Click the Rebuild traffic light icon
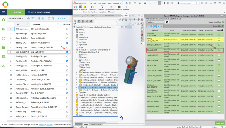Viewport: 226px width, 128px height. click(x=165, y=3)
